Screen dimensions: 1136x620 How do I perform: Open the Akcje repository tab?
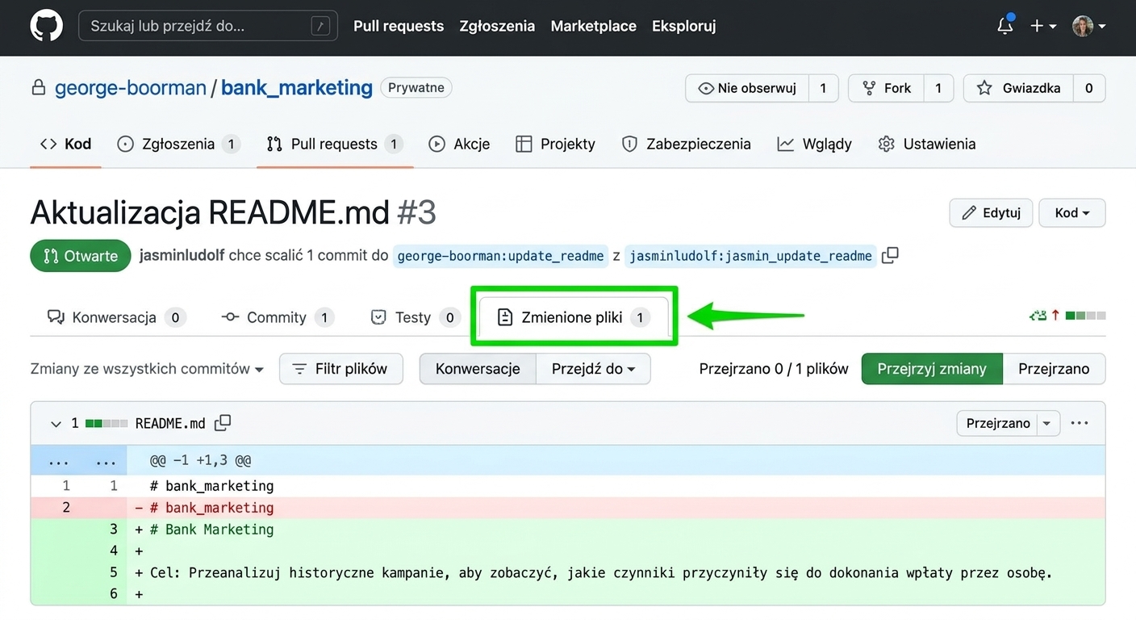point(459,144)
